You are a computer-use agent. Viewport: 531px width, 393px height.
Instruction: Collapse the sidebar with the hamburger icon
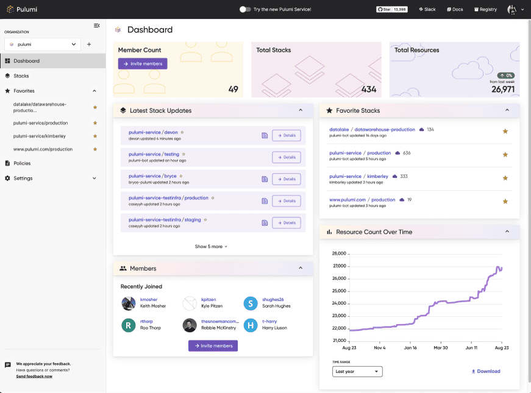[x=96, y=26]
